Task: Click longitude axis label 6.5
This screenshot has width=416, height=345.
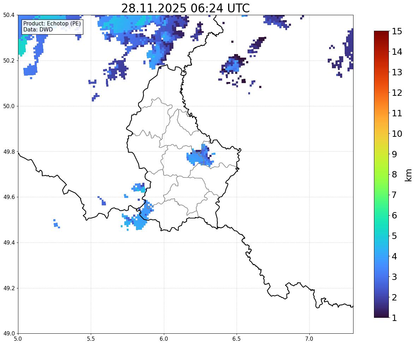Action: tap(237, 339)
